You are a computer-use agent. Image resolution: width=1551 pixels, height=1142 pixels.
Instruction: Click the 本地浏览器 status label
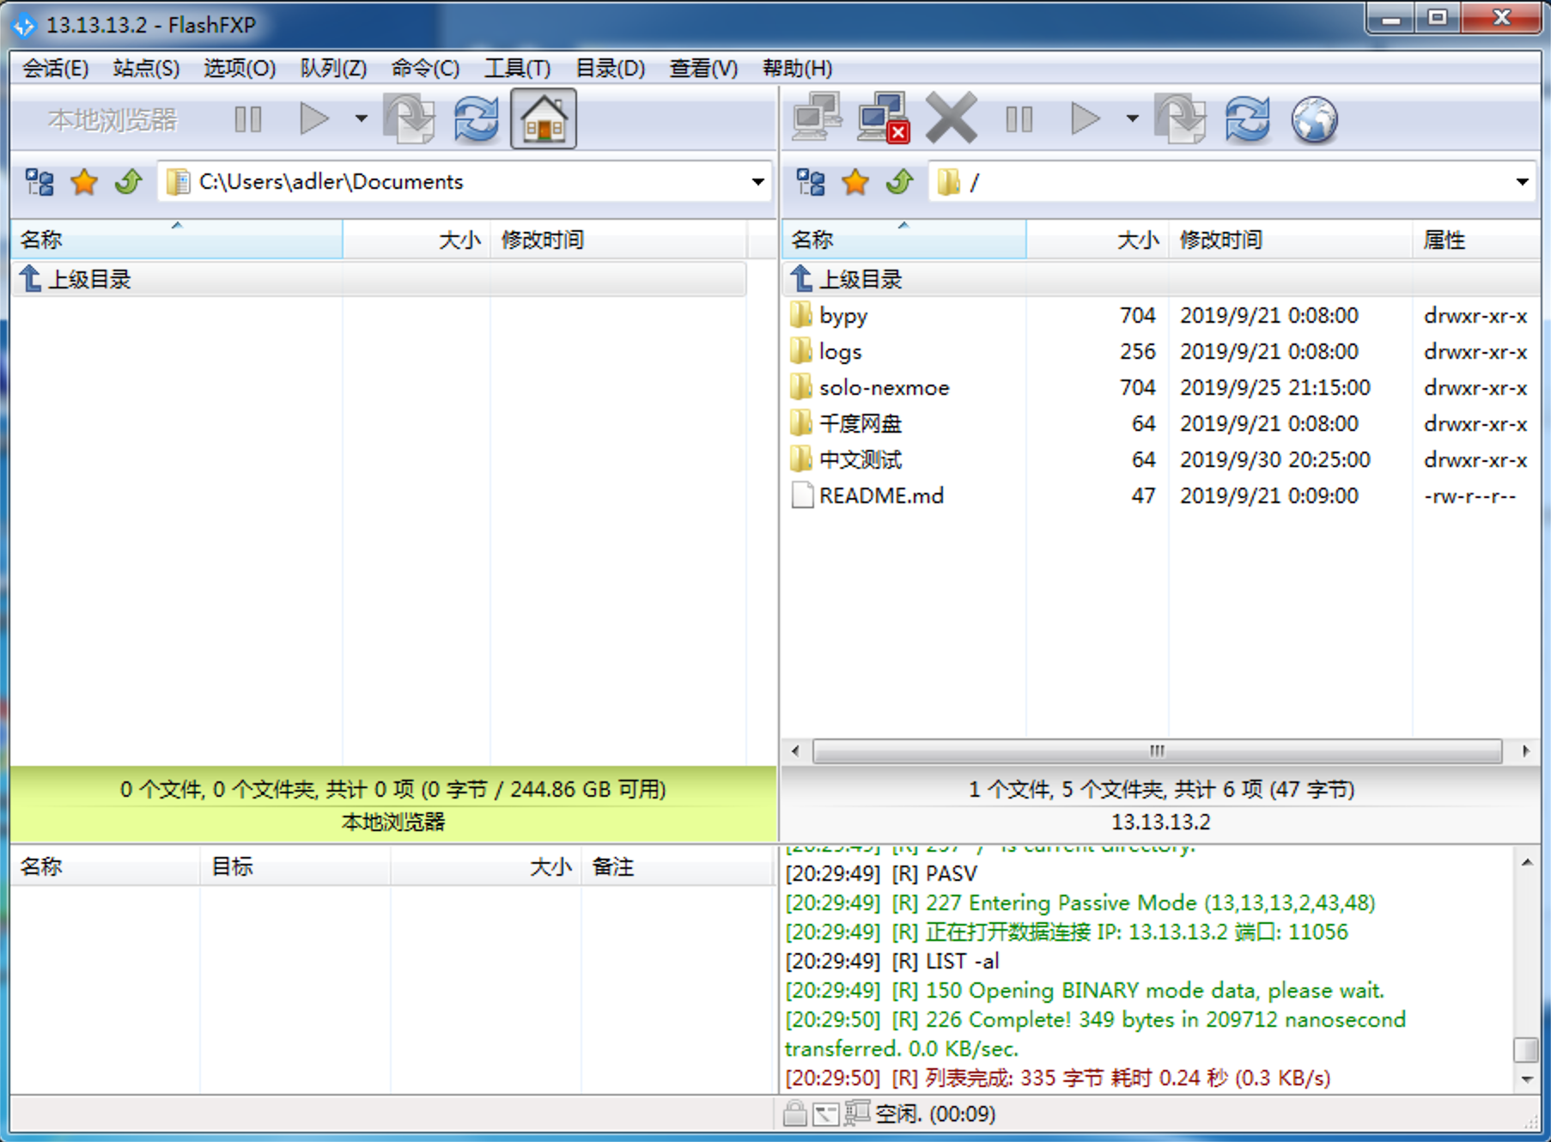pyautogui.click(x=392, y=822)
